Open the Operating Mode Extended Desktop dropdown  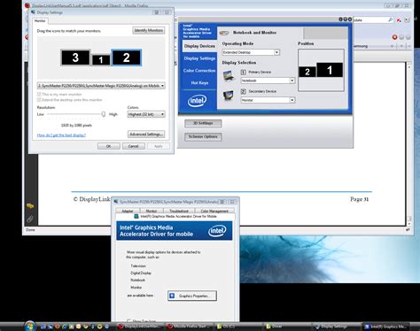point(251,52)
